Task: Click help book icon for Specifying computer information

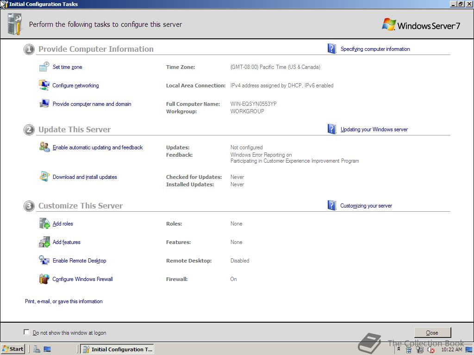Action: click(x=331, y=49)
